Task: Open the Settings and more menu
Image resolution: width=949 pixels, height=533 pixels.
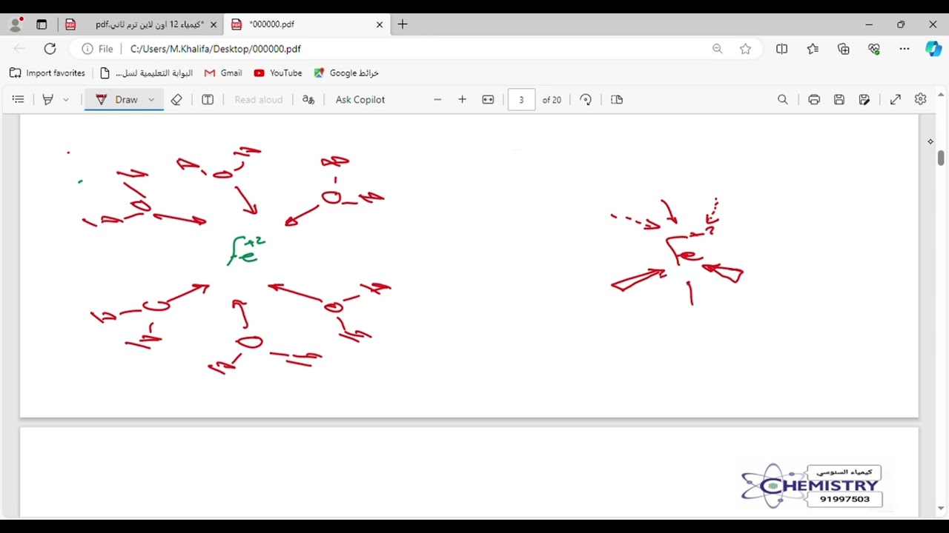Action: click(905, 49)
